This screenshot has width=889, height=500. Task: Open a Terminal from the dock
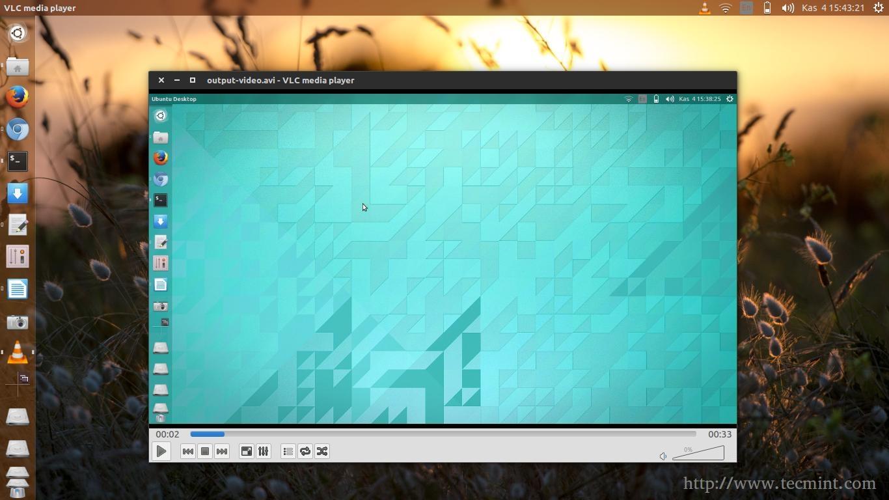point(17,161)
